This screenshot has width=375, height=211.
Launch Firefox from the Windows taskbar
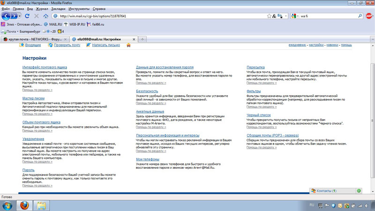(x=24, y=205)
